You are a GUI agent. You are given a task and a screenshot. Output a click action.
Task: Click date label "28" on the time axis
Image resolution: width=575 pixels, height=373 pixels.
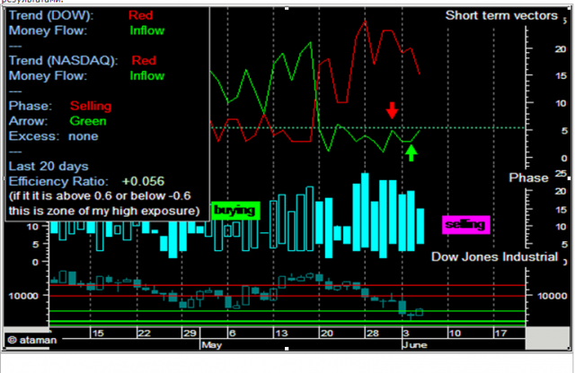373,334
